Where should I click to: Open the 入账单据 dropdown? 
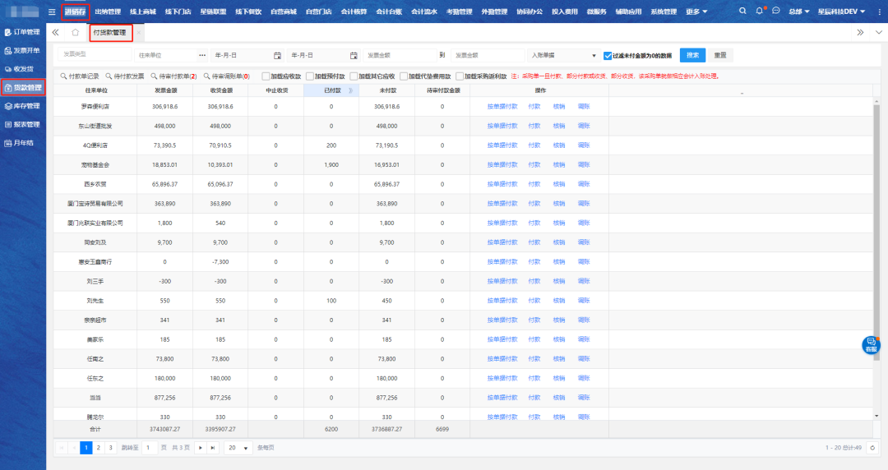[x=564, y=55]
